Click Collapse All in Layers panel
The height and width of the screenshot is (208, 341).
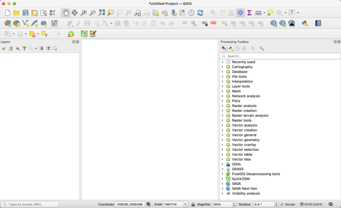pyautogui.click(x=48, y=49)
